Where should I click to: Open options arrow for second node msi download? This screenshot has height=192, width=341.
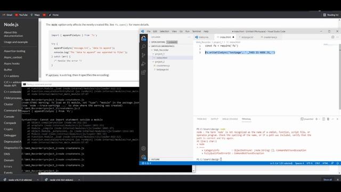(x=79, y=180)
